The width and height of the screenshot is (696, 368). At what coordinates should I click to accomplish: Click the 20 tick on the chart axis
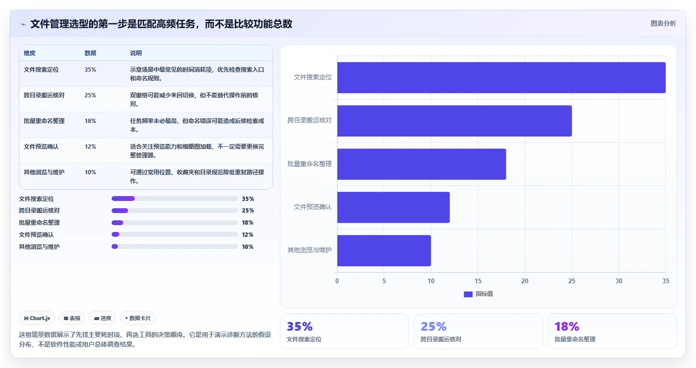click(525, 281)
